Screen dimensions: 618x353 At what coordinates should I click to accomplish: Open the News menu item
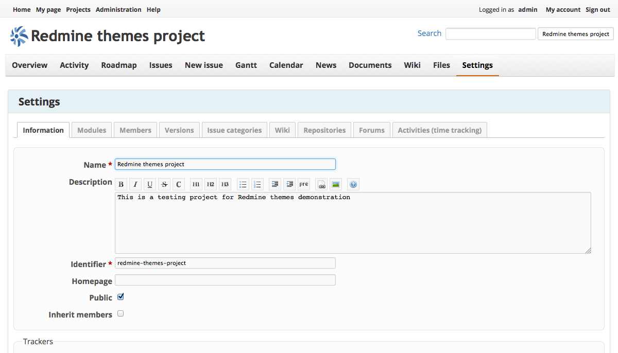coord(326,65)
